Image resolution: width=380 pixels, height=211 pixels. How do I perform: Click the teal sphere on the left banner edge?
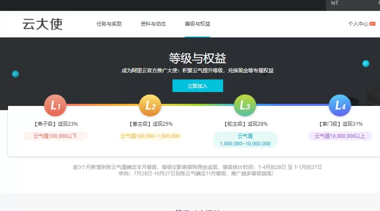click(16, 74)
